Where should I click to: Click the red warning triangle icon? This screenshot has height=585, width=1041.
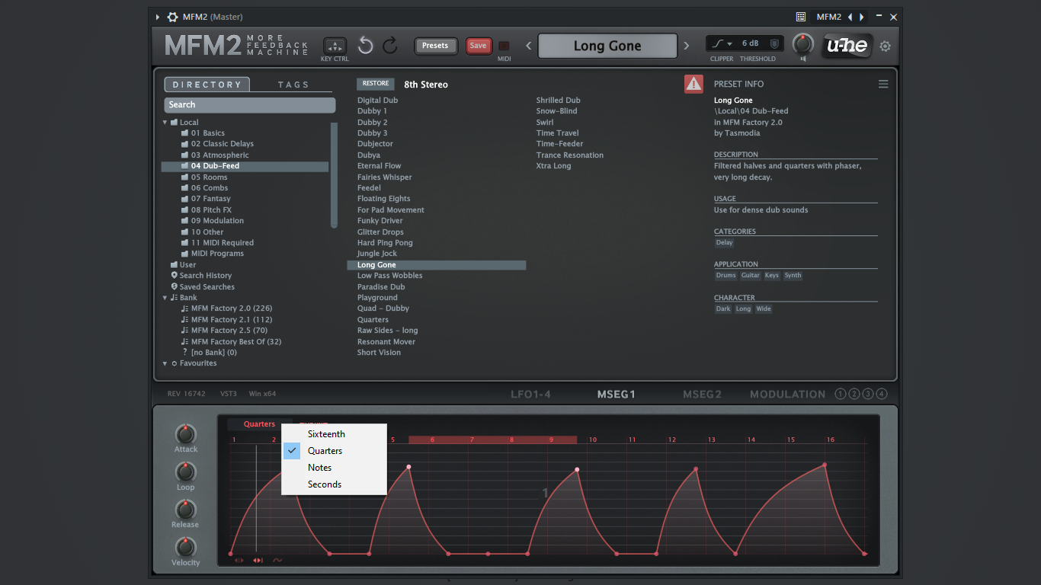(693, 84)
